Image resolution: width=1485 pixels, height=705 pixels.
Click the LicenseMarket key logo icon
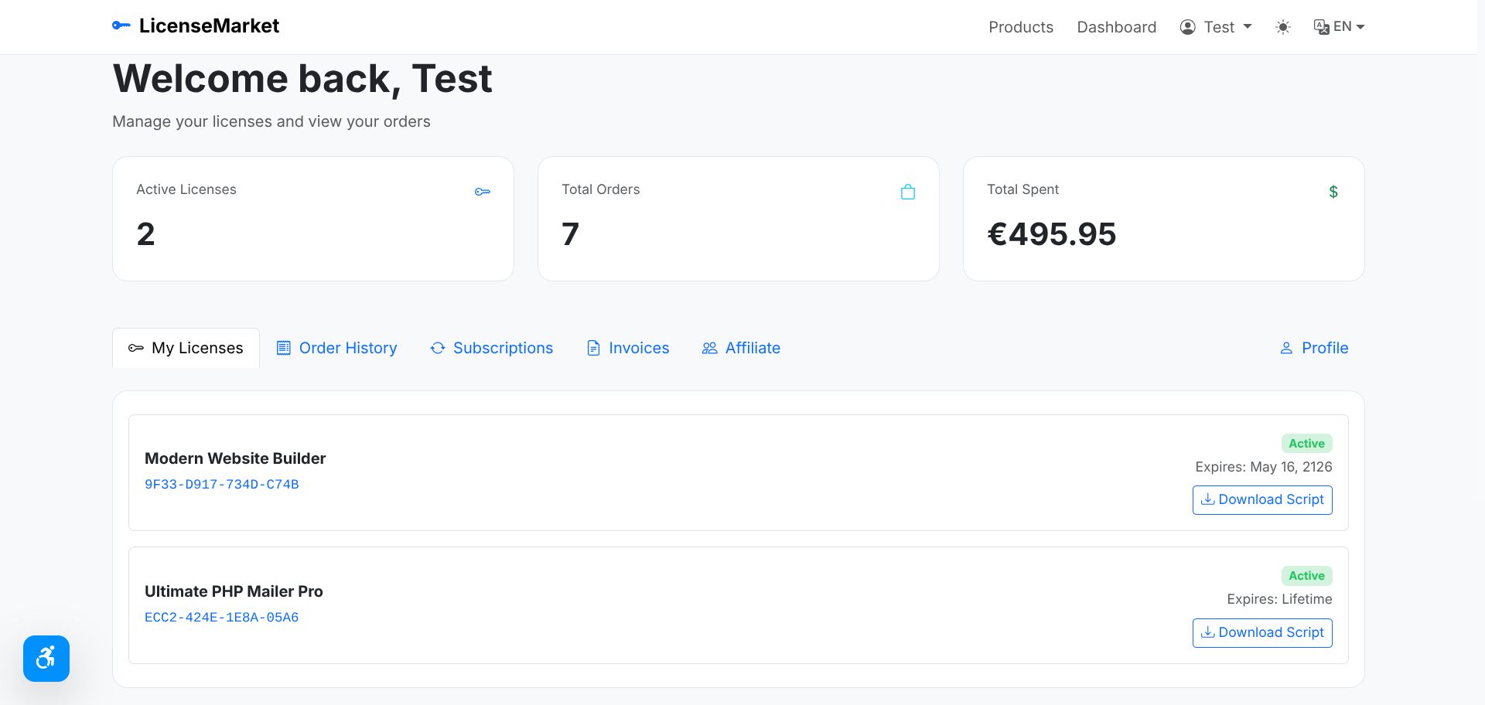121,26
